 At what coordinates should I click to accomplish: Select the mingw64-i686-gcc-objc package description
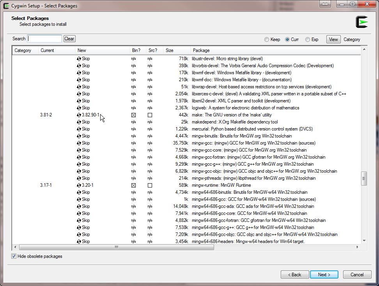click(x=264, y=234)
